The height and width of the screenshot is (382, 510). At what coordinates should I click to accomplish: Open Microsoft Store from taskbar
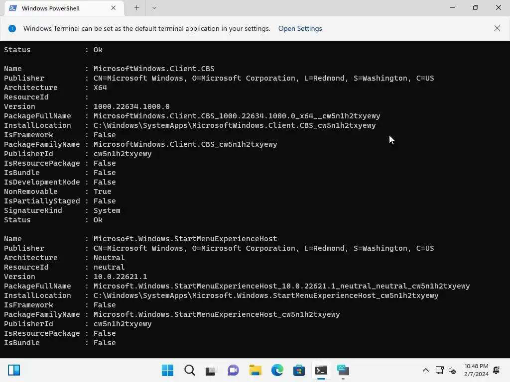coord(299,370)
